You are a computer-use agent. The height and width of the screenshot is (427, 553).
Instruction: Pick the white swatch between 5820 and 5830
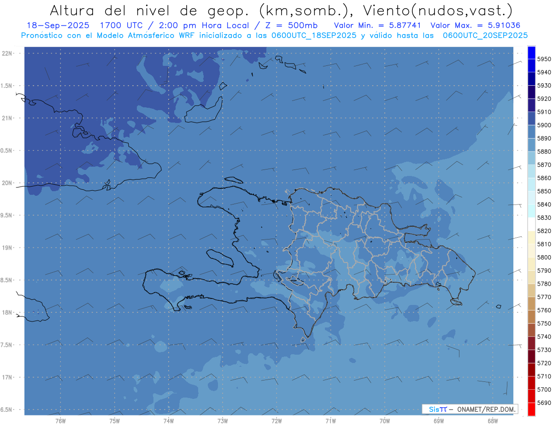click(x=531, y=224)
